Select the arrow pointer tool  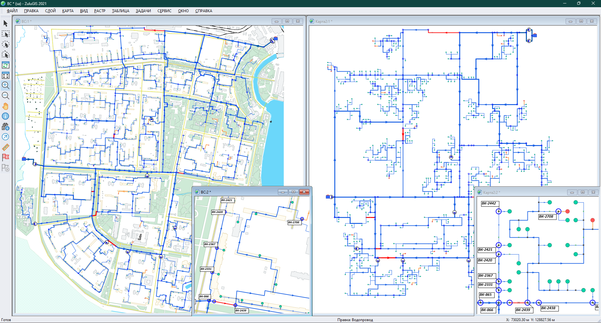tap(5, 23)
